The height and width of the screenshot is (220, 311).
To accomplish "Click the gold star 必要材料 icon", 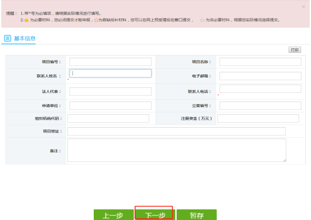I will pos(26,20).
